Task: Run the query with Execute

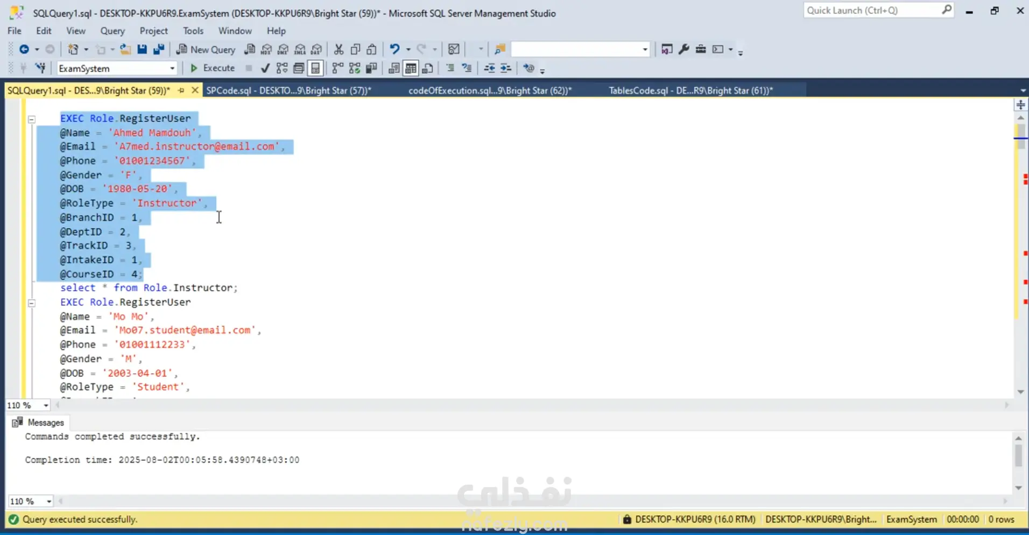Action: pos(213,68)
